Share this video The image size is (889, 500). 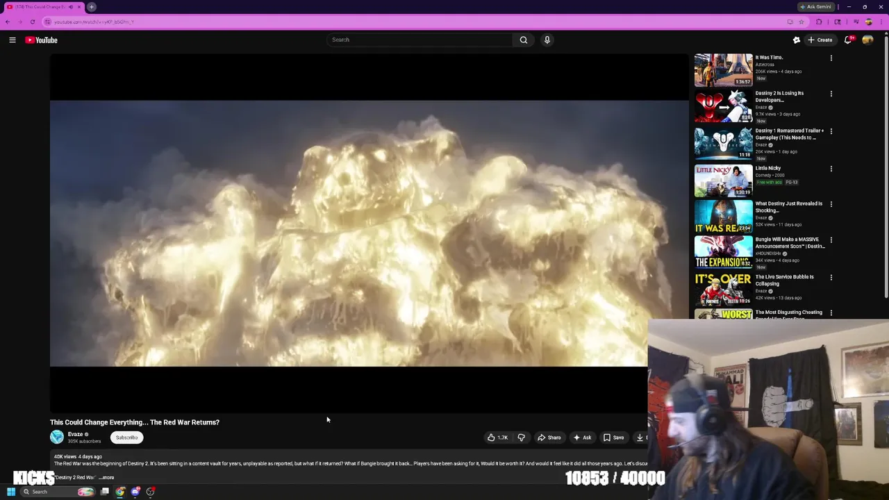tap(549, 437)
